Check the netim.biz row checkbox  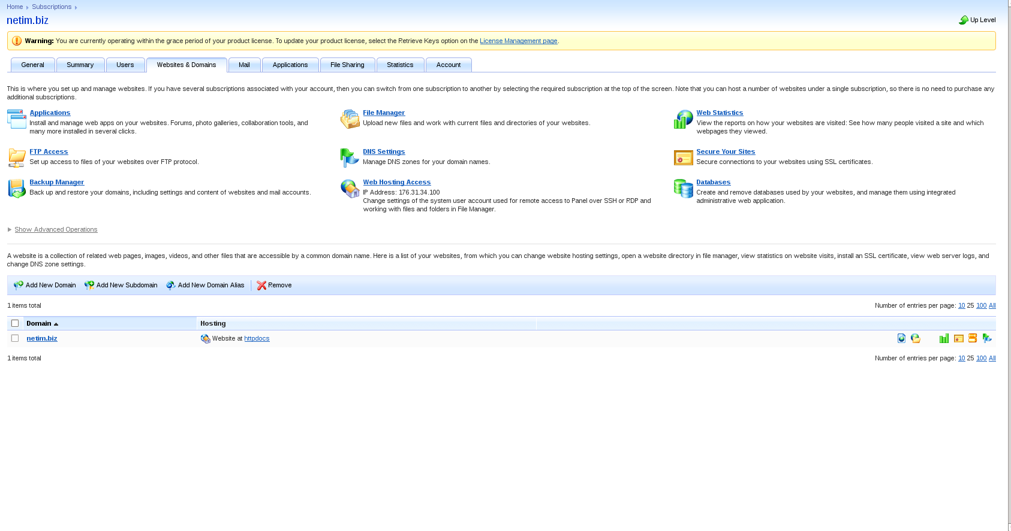pyautogui.click(x=15, y=338)
